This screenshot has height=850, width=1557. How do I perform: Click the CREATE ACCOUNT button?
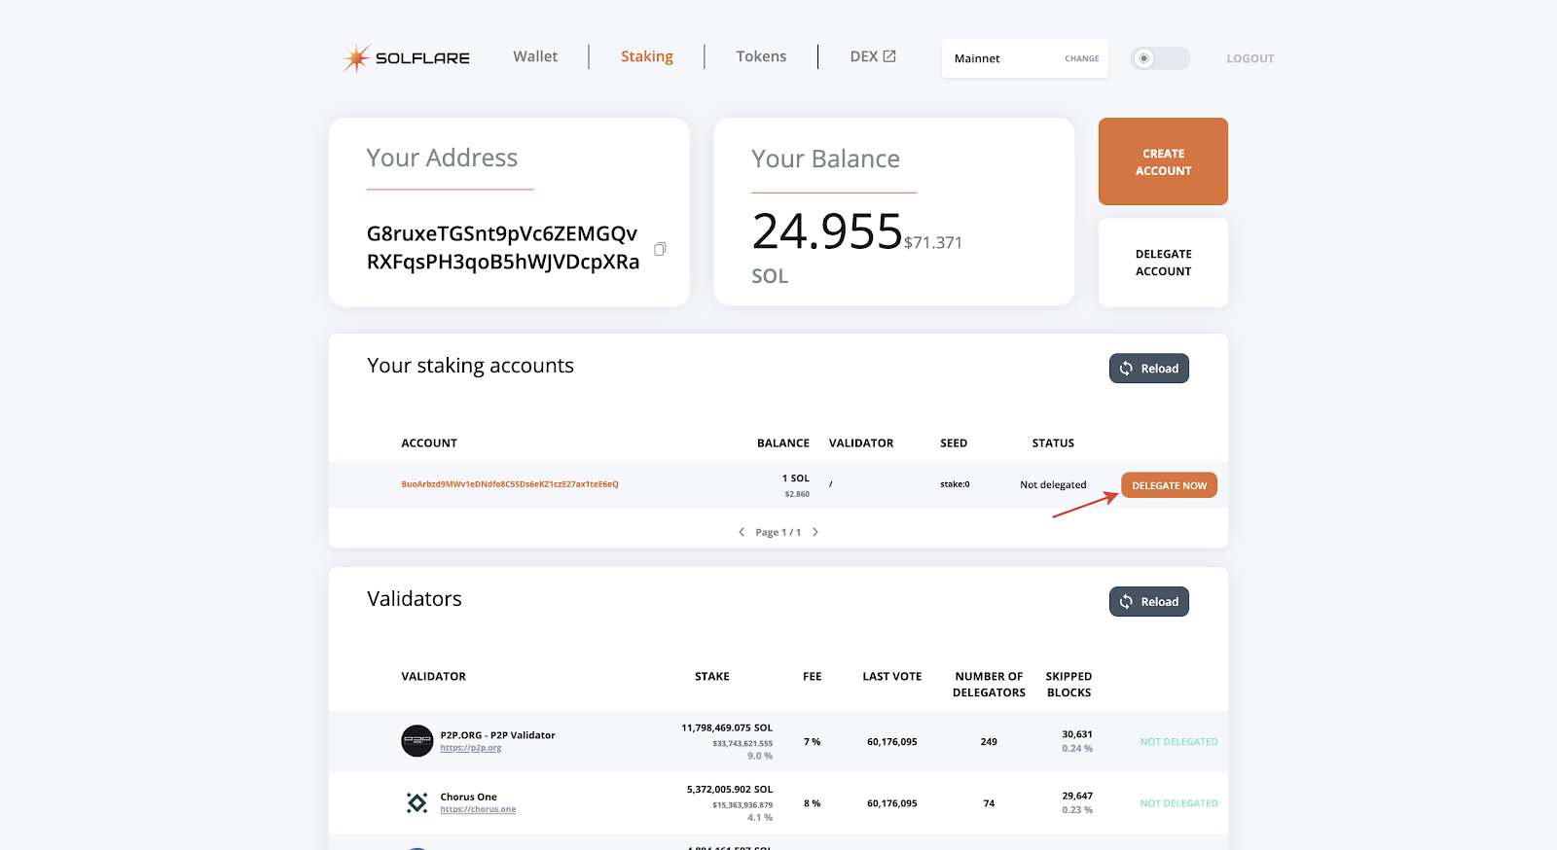coord(1163,161)
